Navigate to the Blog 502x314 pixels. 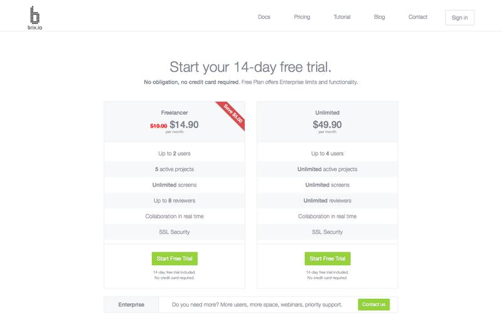coord(379,17)
